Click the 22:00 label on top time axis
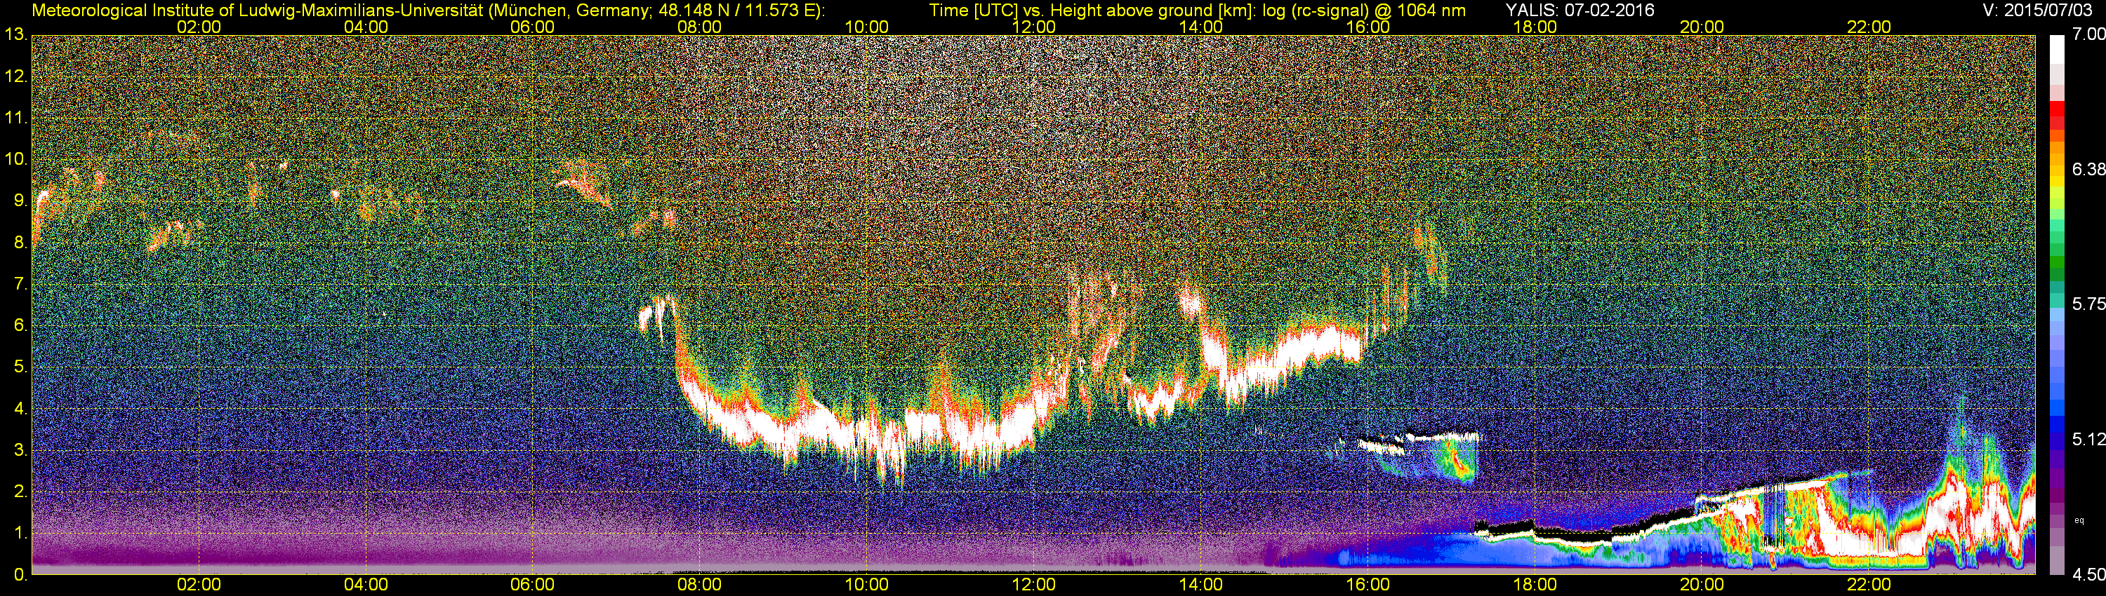 (1869, 27)
